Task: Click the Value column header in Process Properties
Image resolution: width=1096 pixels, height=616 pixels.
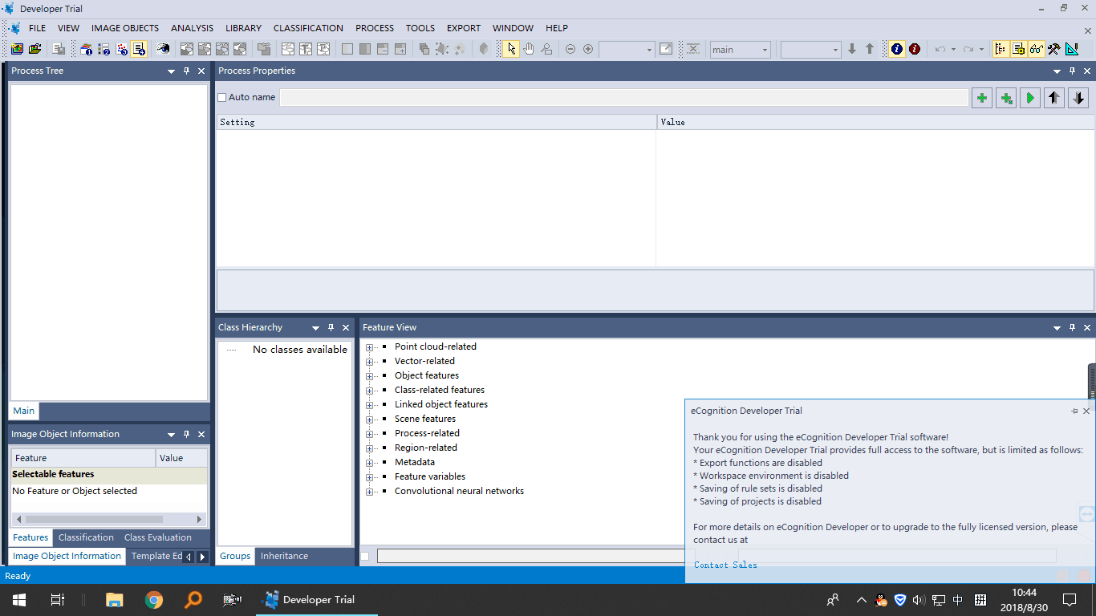Action: pos(874,122)
